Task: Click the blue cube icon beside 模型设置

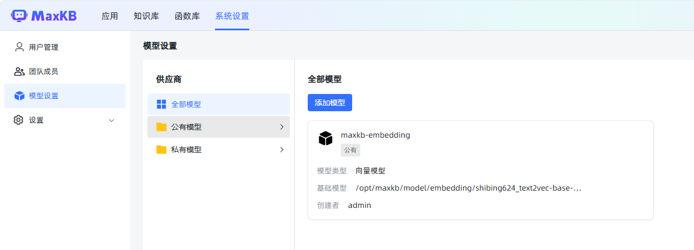Action: tap(20, 96)
